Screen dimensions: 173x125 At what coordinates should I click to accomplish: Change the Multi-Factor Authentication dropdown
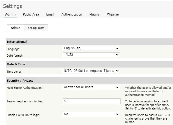(91, 87)
